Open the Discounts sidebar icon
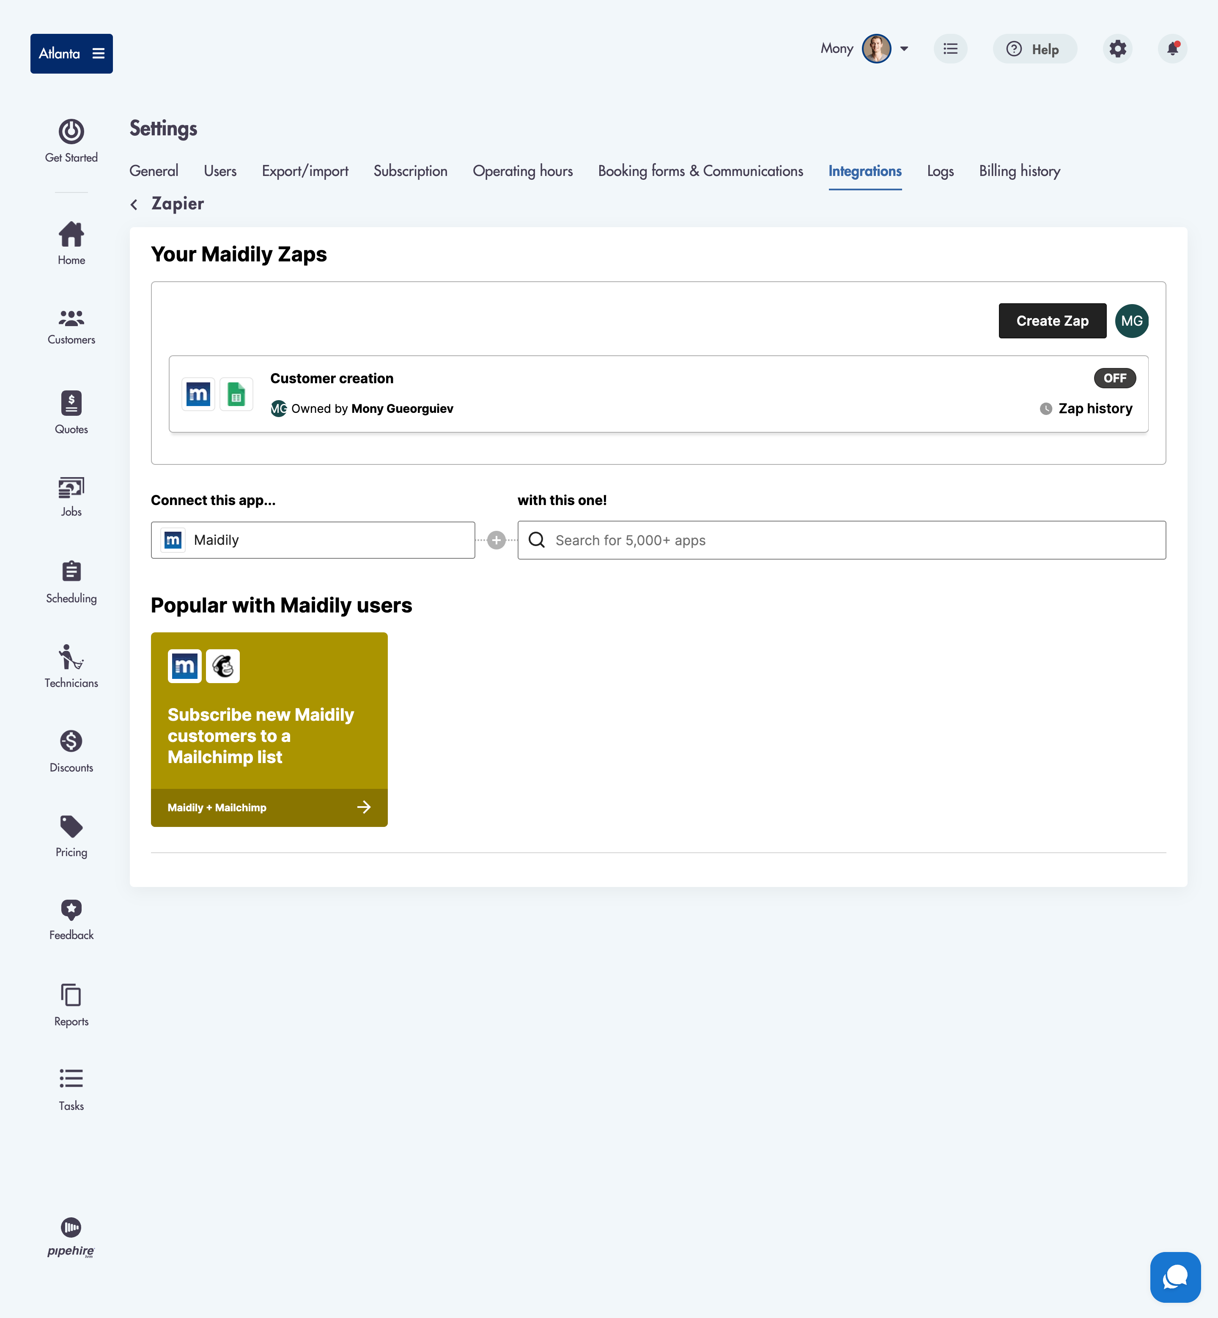The image size is (1218, 1318). coord(71,750)
